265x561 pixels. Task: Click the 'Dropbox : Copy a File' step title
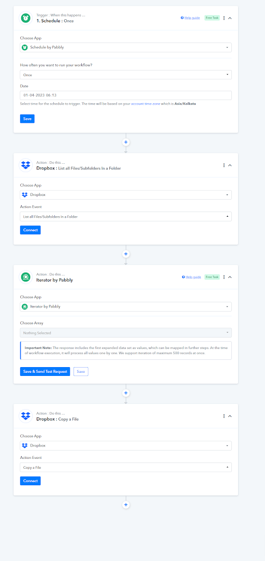[x=57, y=419]
